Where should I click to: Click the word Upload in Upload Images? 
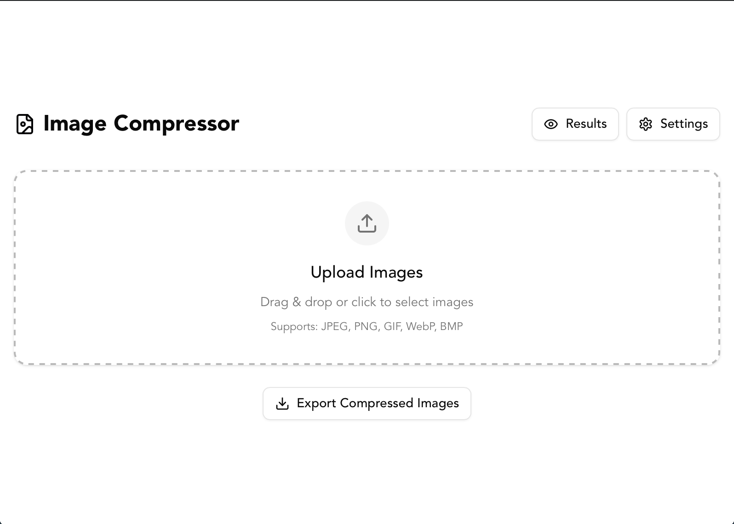tap(338, 273)
